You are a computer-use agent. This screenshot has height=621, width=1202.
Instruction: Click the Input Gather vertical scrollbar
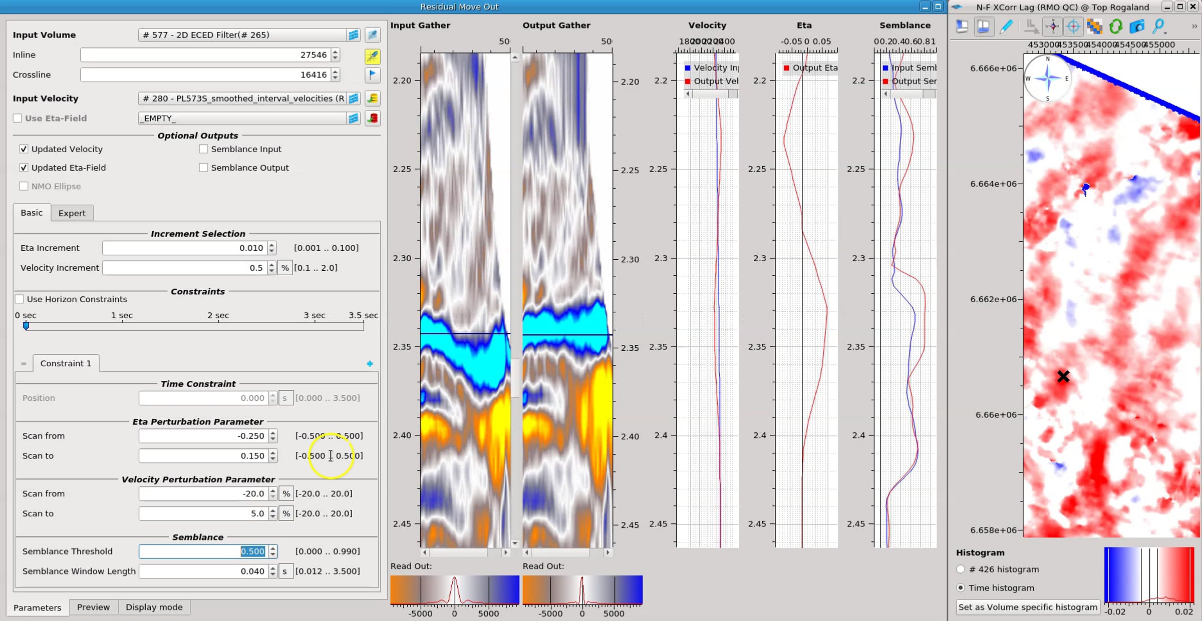coord(515,300)
